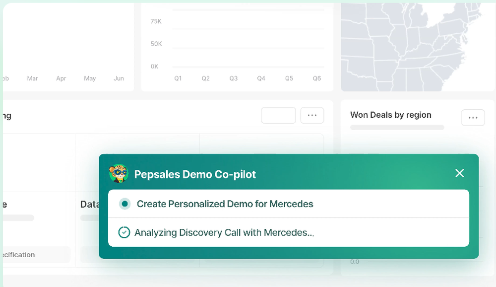
Task: Click the blank button left of the three-dot menu
Action: pos(278,115)
